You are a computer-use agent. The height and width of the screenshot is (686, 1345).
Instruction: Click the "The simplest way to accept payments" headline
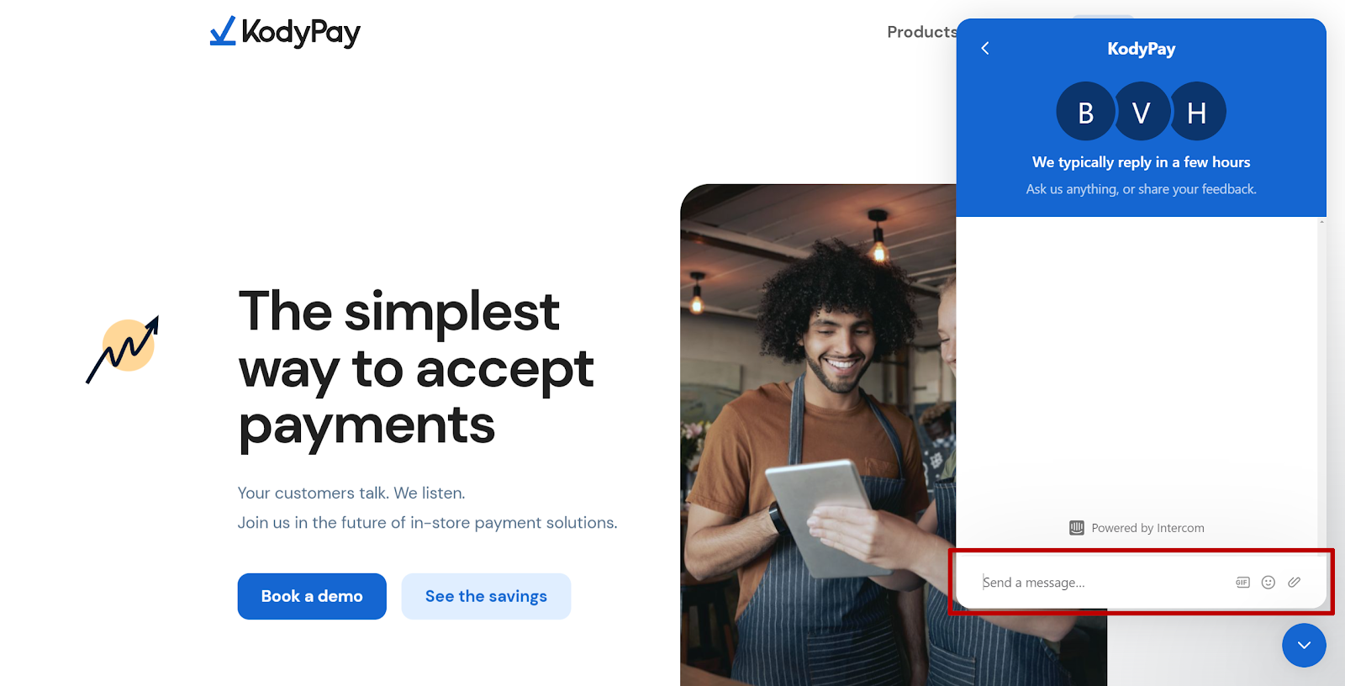pyautogui.click(x=416, y=369)
